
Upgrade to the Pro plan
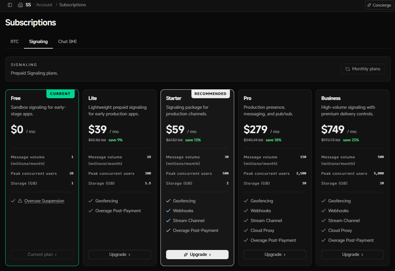click(275, 255)
